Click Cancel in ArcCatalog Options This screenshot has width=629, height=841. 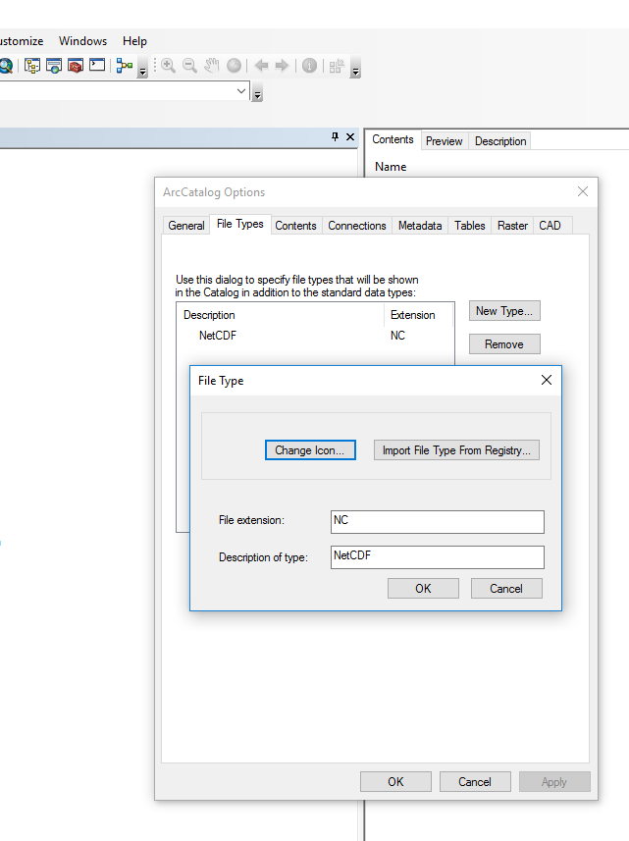(x=475, y=782)
